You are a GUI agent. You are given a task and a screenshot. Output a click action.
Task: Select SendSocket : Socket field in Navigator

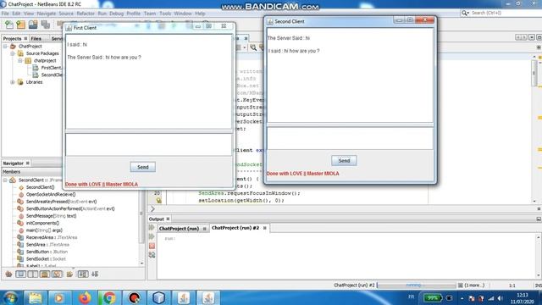(x=46, y=259)
